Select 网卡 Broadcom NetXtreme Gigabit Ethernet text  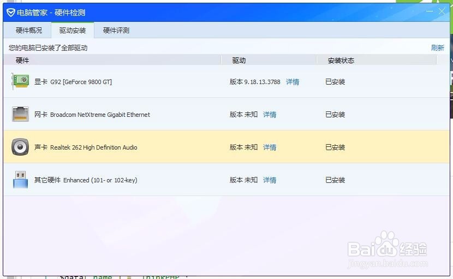click(92, 115)
